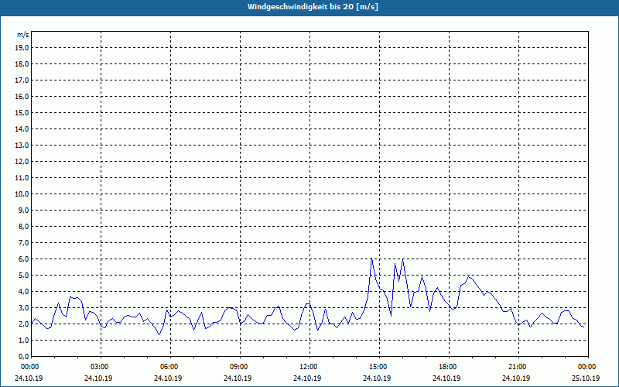Click the 17,0 y-axis label

click(x=22, y=80)
